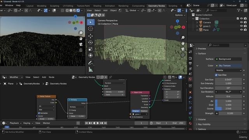The width and height of the screenshot is (249, 140).
Task: Select the Annotate tool
Action: [91, 63]
